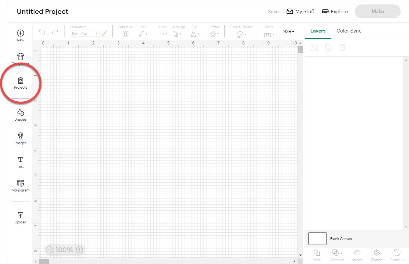409x264 pixels.
Task: Switch to the Color Sync tab
Action: tap(349, 31)
